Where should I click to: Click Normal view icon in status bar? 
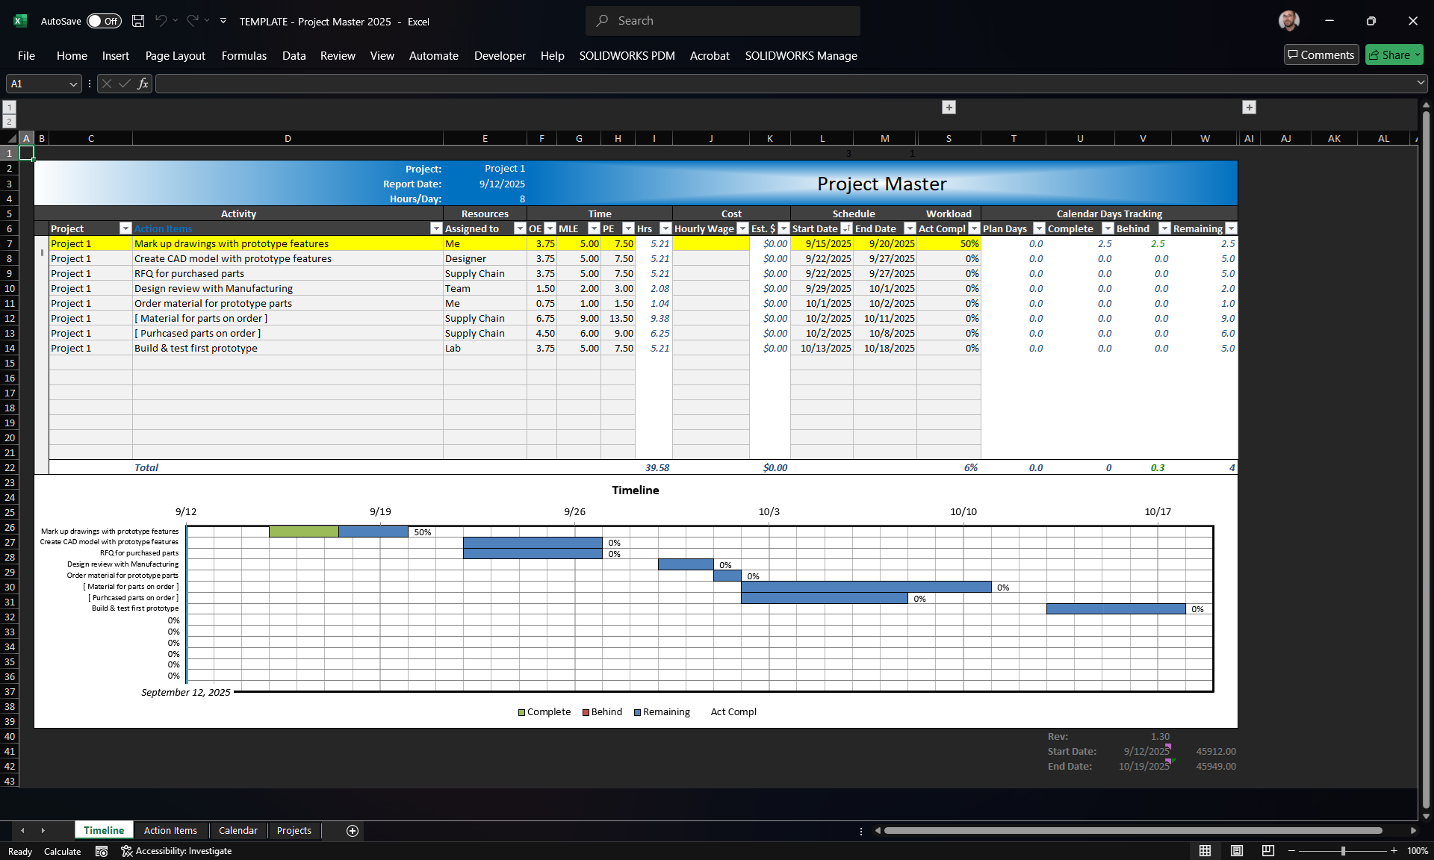(1205, 851)
